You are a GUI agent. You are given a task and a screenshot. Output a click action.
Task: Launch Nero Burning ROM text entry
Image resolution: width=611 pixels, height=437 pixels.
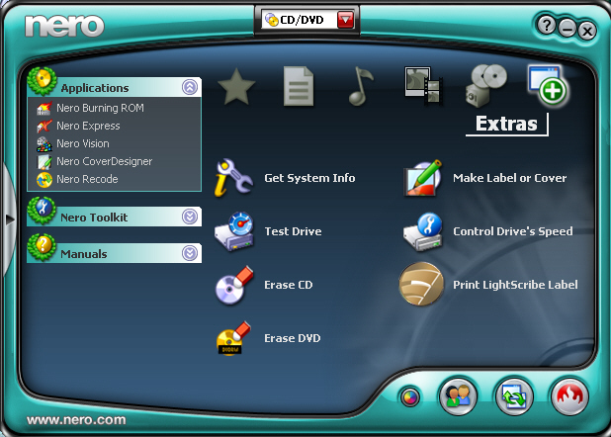click(x=100, y=108)
